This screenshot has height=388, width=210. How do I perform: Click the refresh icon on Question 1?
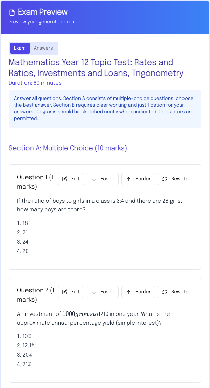coord(165,179)
